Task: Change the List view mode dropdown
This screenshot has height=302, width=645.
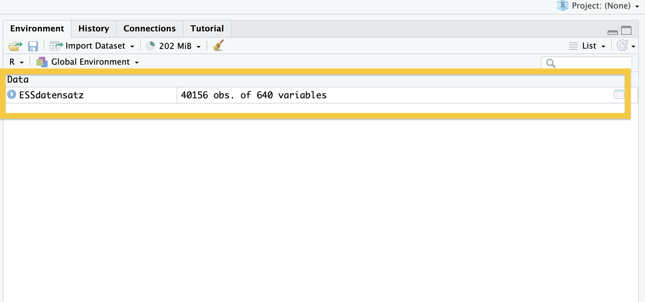Action: coord(587,46)
